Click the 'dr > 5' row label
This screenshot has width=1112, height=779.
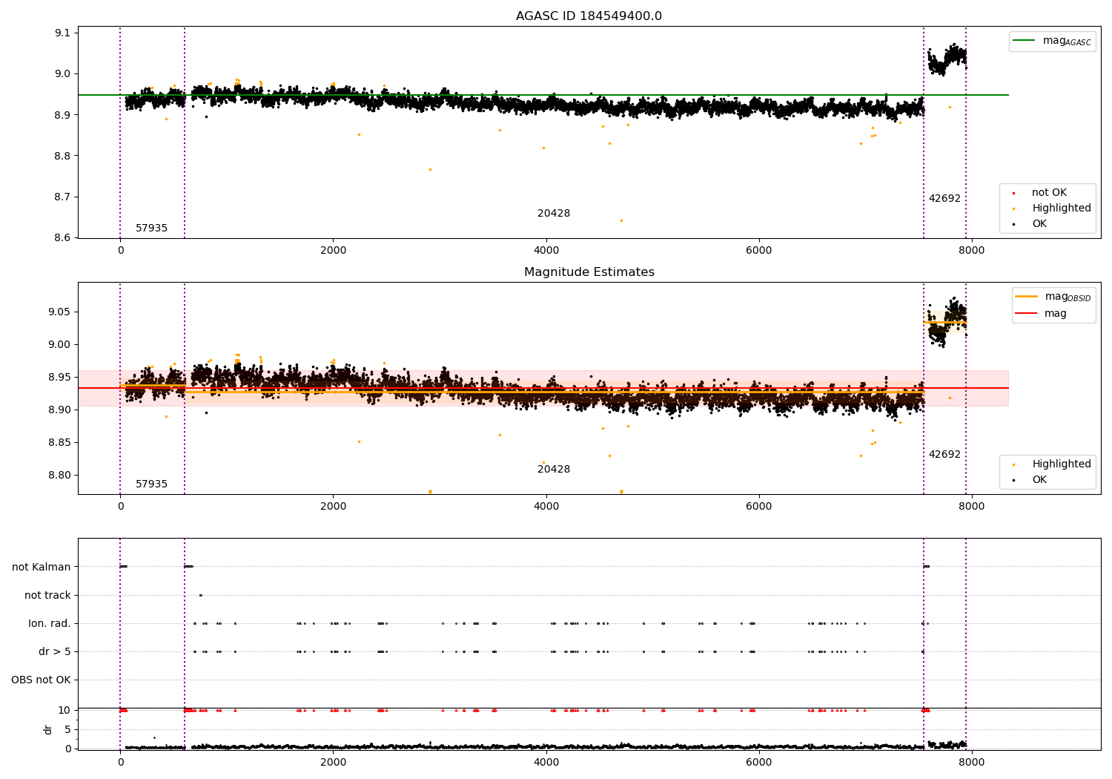(55, 652)
